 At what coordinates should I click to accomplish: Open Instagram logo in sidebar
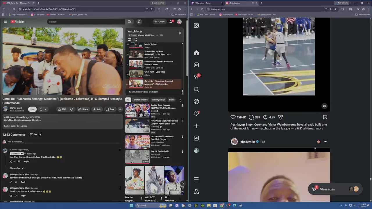[x=196, y=26]
